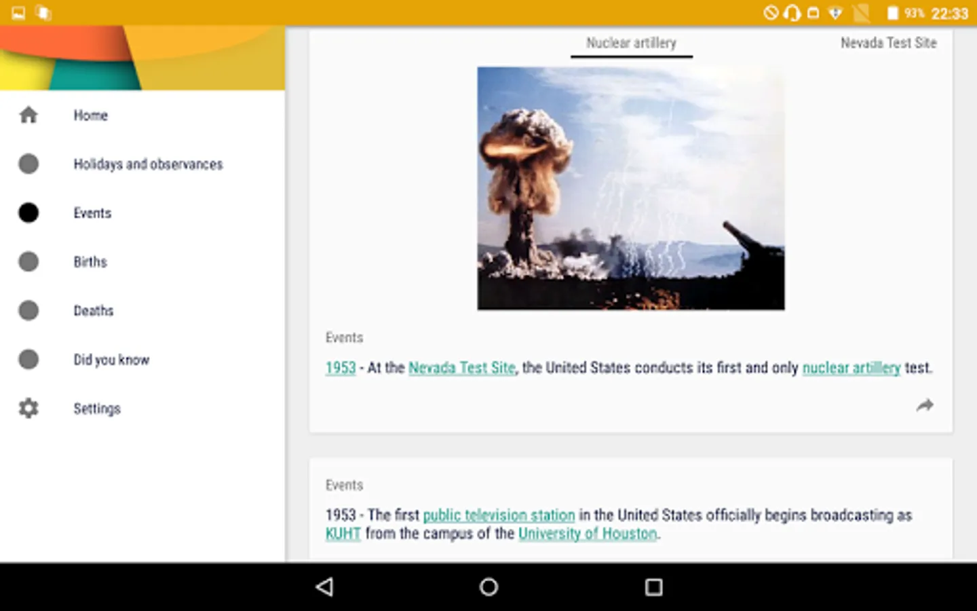The height and width of the screenshot is (611, 977).
Task: Click the circle icon beside Births
Action: pyautogui.click(x=28, y=262)
